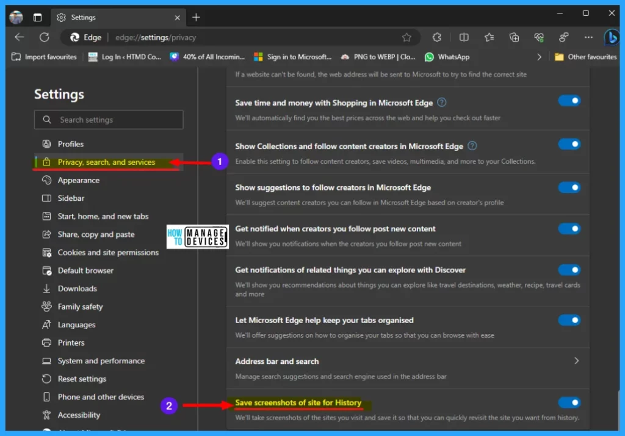Open Sign in to Microsoft bookmark
Viewport: 625px width, 436px height.
[x=292, y=57]
